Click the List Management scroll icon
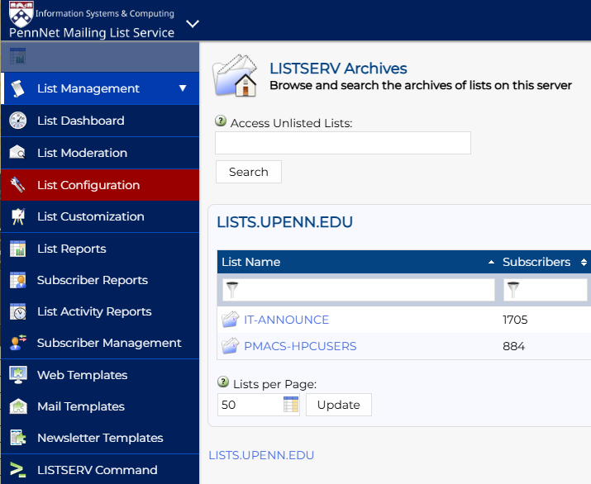Image resolution: width=591 pixels, height=484 pixels. click(x=17, y=88)
